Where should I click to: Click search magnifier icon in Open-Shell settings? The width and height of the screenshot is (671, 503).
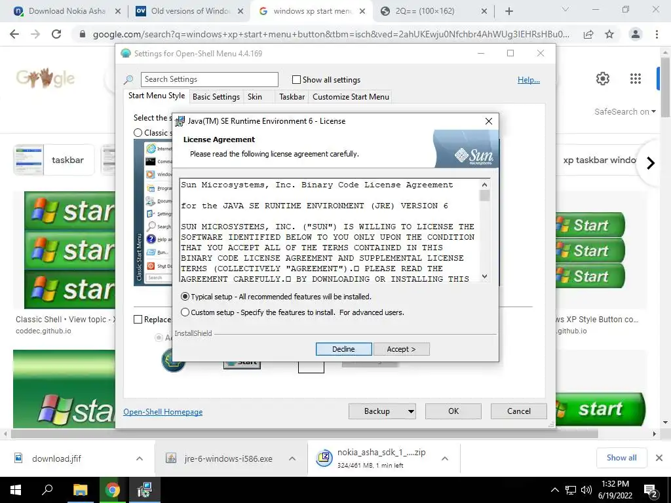click(x=128, y=79)
